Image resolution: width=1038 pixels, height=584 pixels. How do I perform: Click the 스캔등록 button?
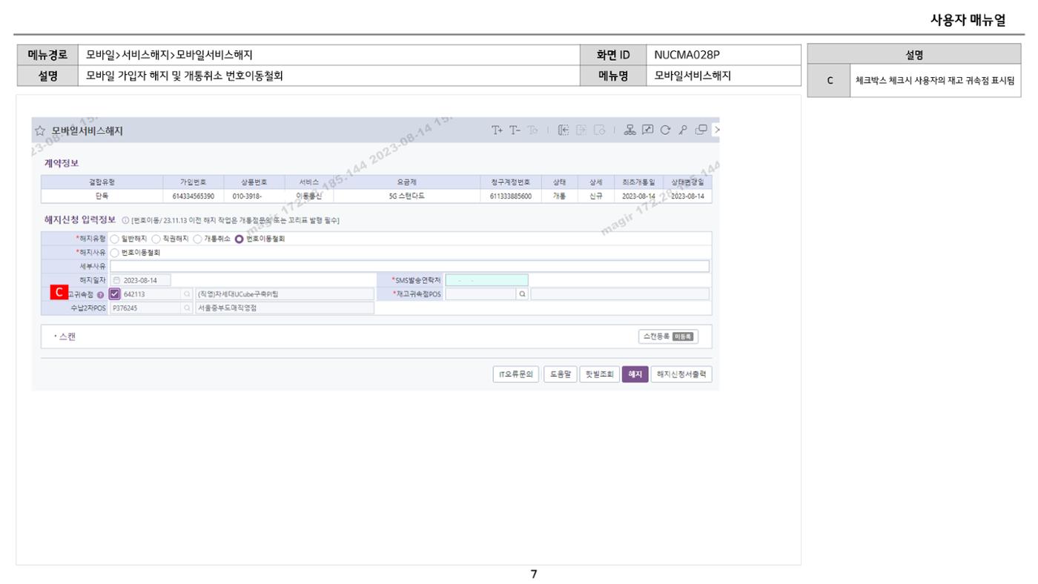[668, 336]
